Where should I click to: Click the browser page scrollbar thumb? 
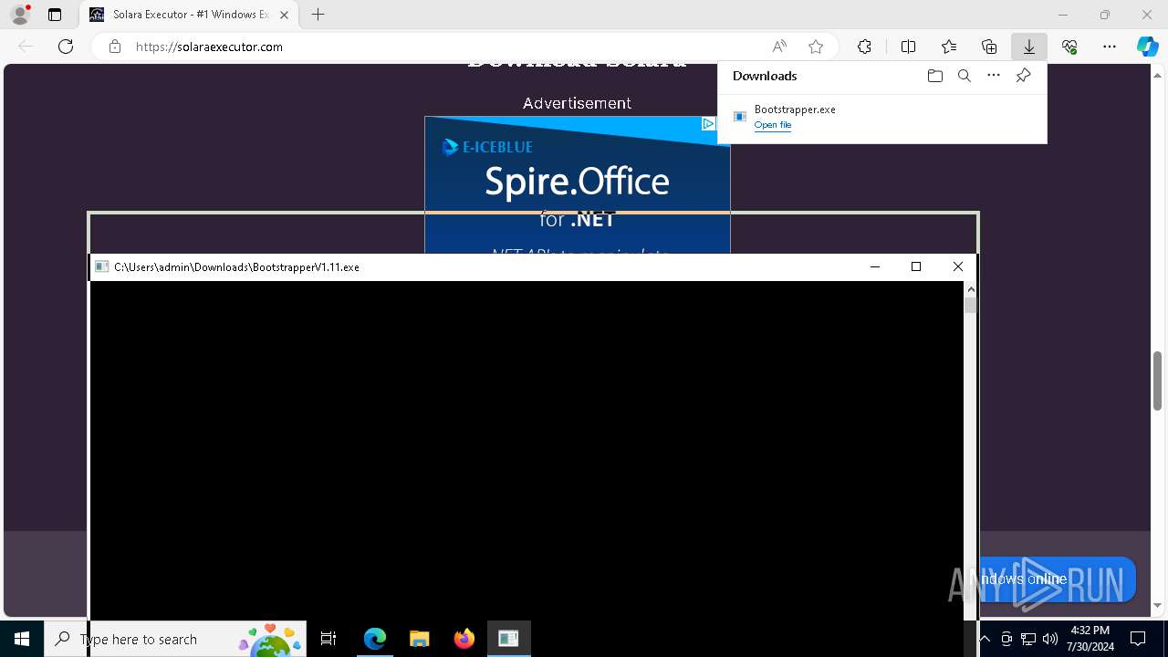click(1157, 381)
